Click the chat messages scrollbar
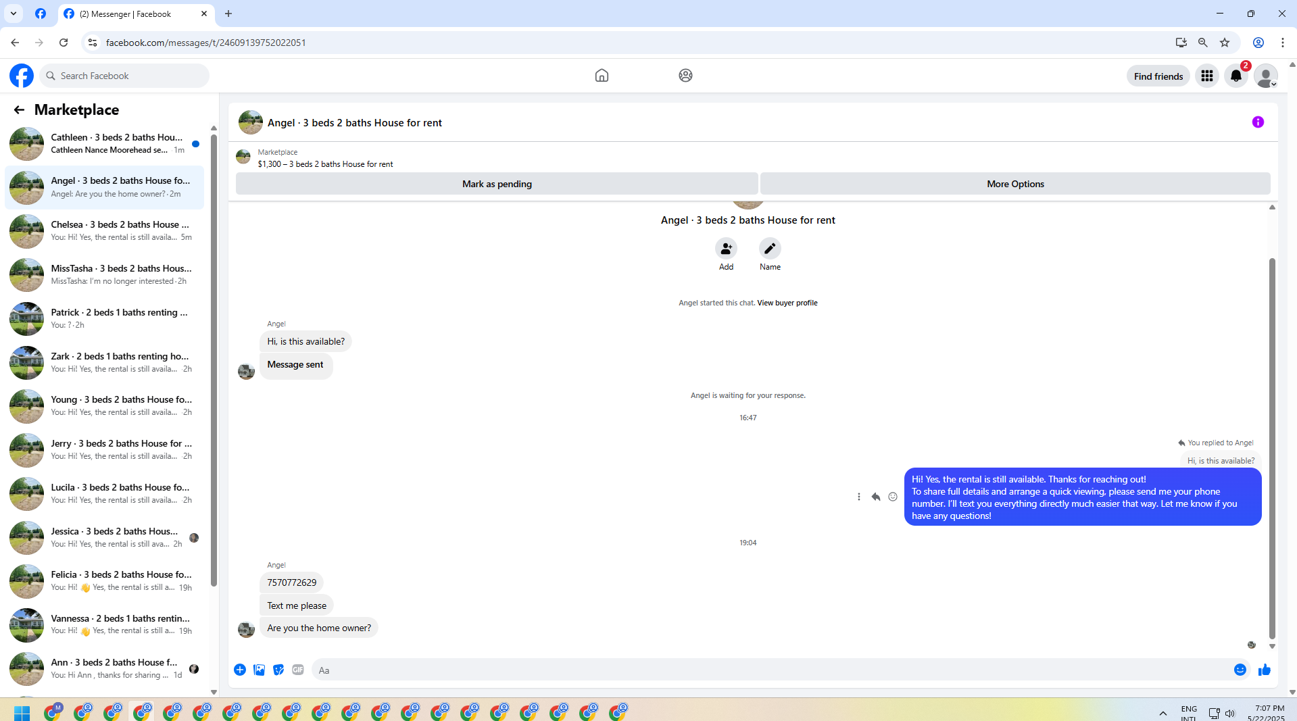Screen dimensions: 1297x721 (x=1272, y=448)
